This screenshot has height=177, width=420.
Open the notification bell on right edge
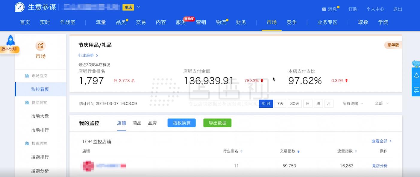[416, 75]
